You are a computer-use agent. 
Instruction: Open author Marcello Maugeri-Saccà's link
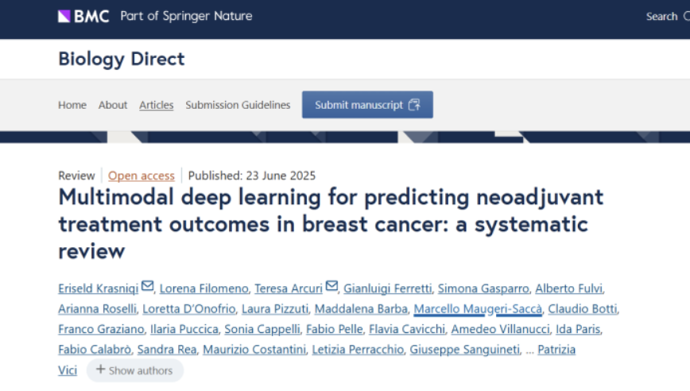pos(478,309)
